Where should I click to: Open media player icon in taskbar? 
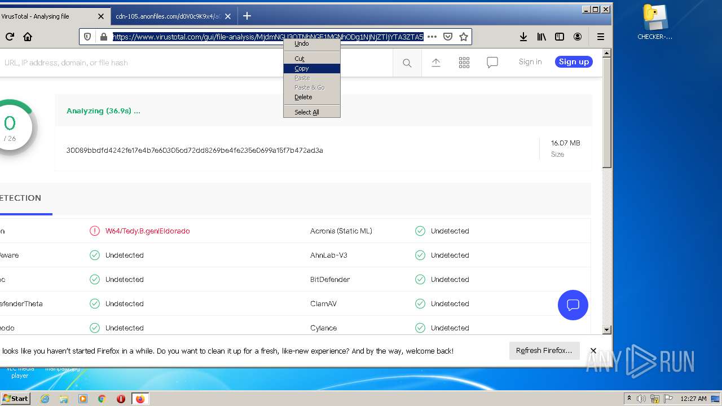point(83,399)
